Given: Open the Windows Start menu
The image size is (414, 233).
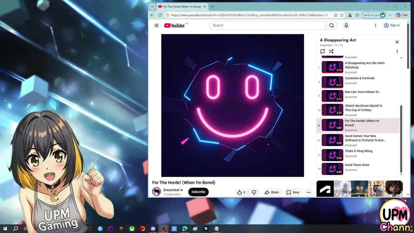Looking at the screenshot, I should click(5, 229).
